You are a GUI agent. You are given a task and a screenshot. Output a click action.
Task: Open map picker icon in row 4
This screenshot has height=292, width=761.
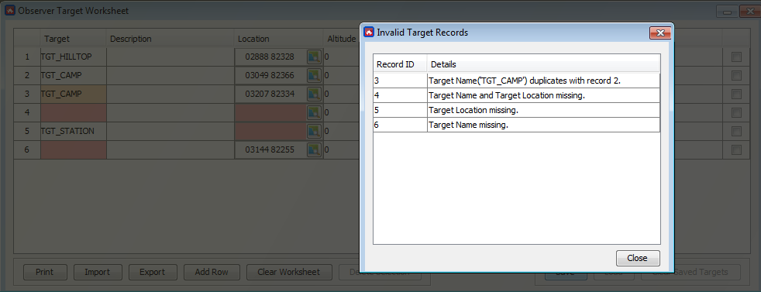(x=314, y=112)
